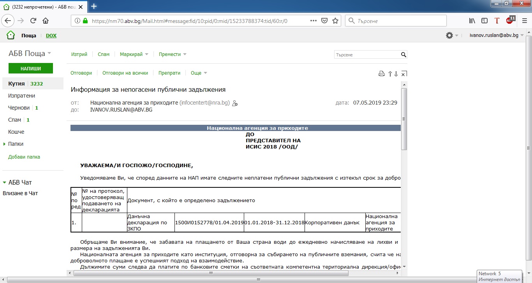Click the Корпоративен данък table cell
The height and width of the screenshot is (283, 532).
point(335,223)
